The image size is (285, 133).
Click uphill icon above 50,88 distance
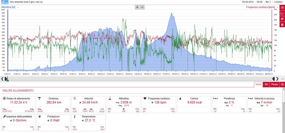point(39,109)
